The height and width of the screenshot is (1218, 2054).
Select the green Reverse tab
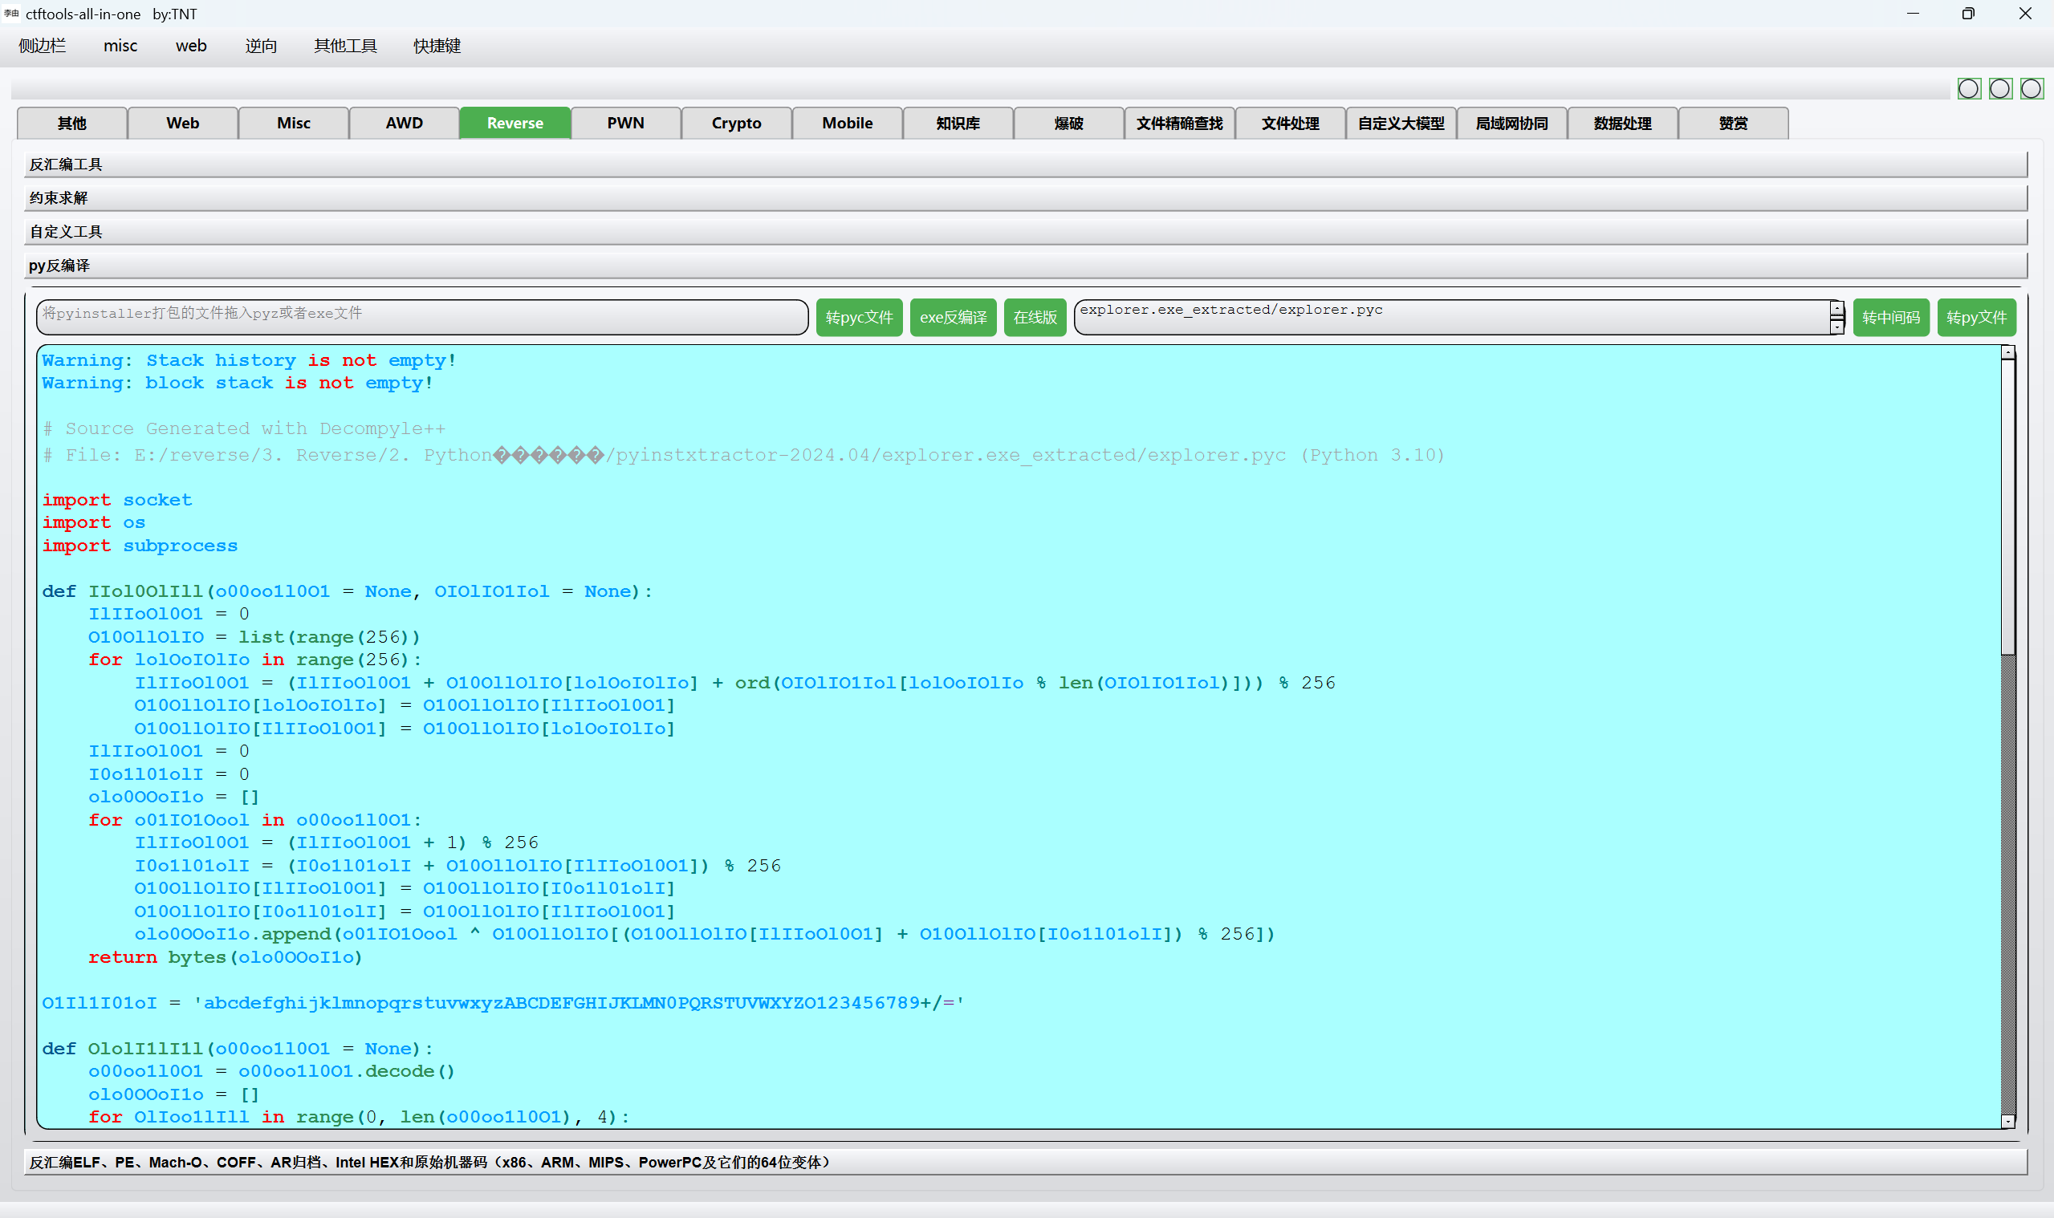pyautogui.click(x=515, y=123)
